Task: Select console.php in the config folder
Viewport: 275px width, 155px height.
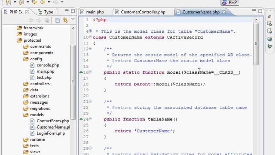Action: [48, 65]
